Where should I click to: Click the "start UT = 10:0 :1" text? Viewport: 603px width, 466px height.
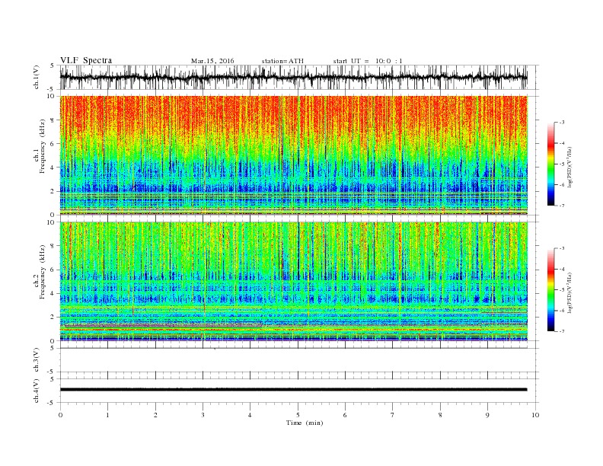pyautogui.click(x=368, y=61)
